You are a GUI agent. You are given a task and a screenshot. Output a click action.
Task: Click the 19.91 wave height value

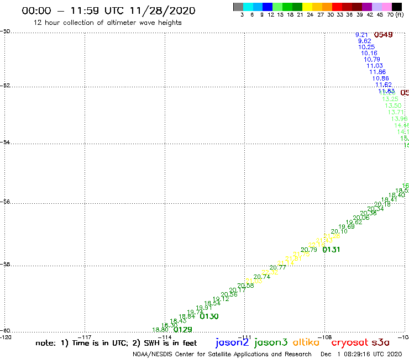pyautogui.click(x=204, y=308)
